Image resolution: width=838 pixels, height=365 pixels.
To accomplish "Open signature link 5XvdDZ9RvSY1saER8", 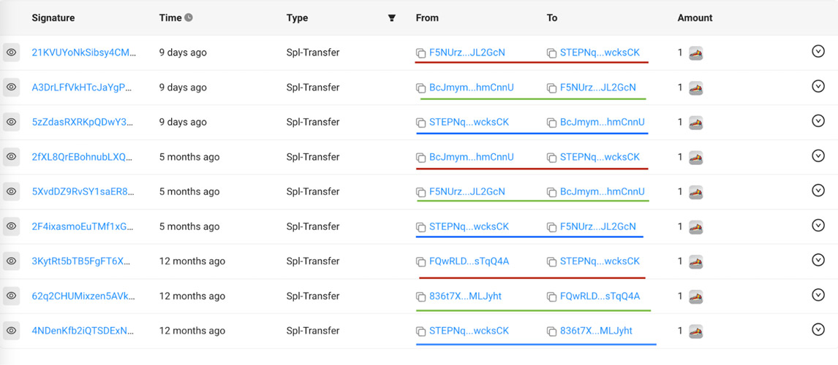I will pyautogui.click(x=84, y=191).
